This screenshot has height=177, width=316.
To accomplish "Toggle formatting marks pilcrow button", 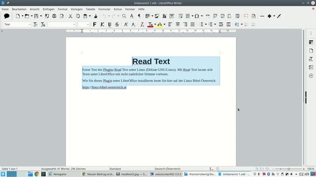I will (x=139, y=16).
